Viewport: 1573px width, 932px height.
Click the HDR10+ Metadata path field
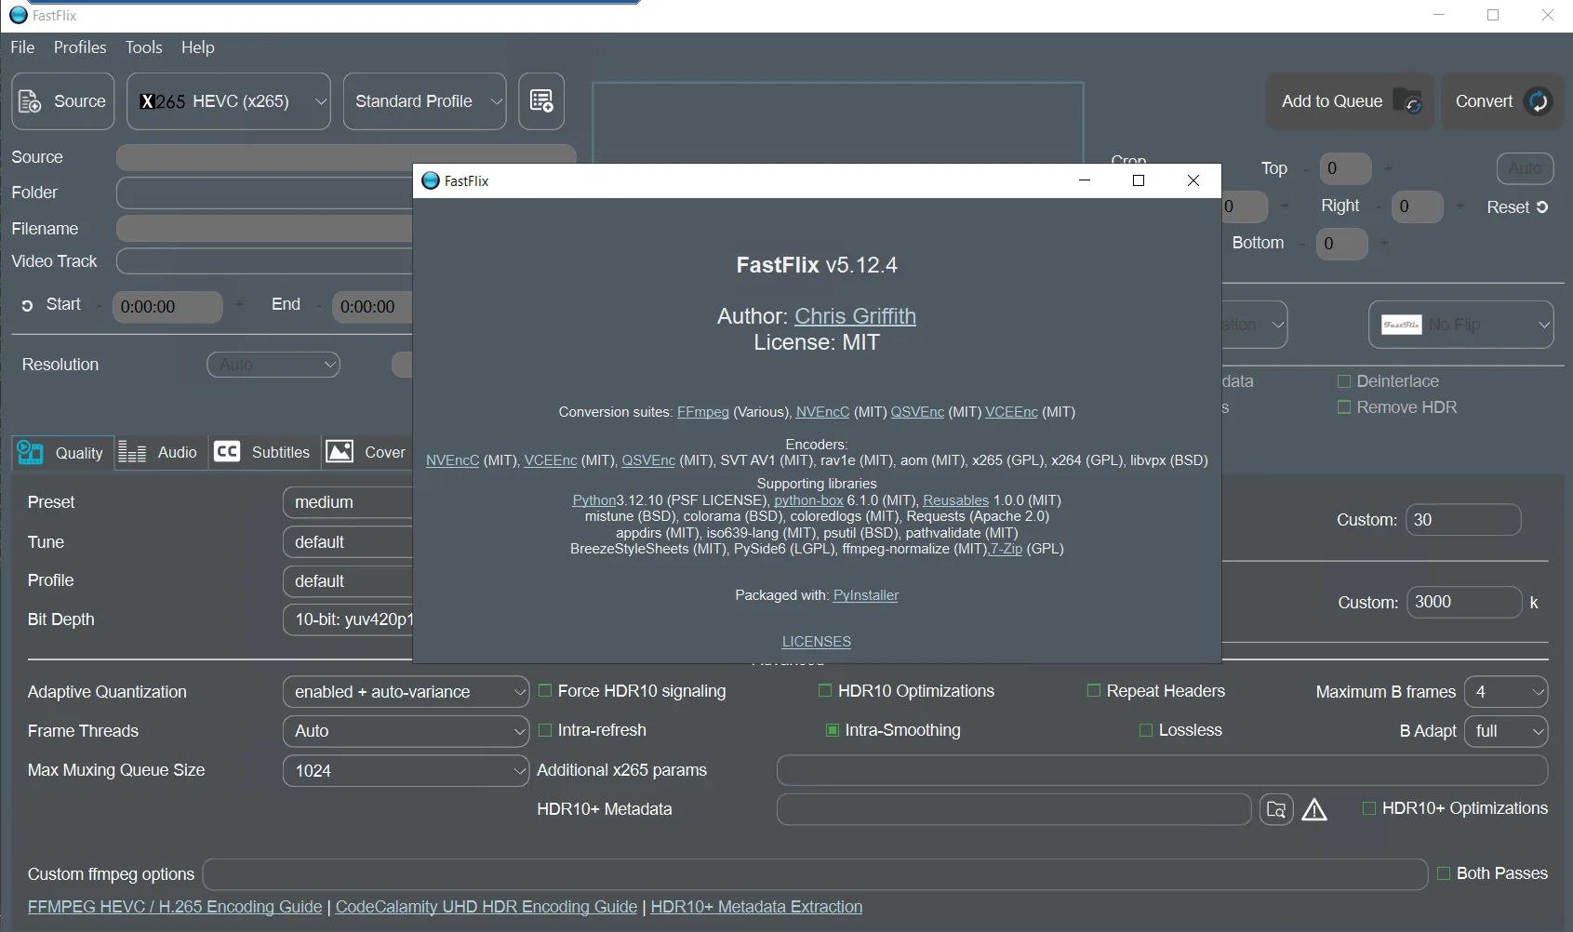tap(1013, 809)
